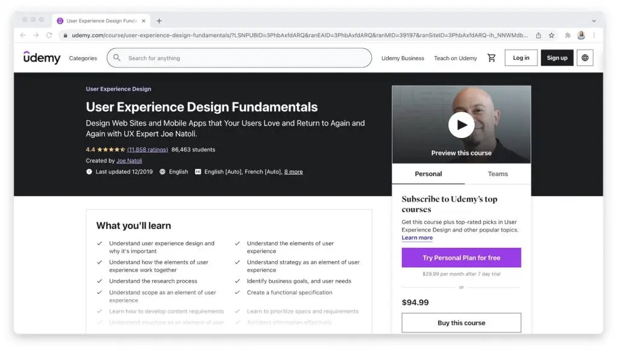Reload the page using the refresh icon

click(x=49, y=35)
